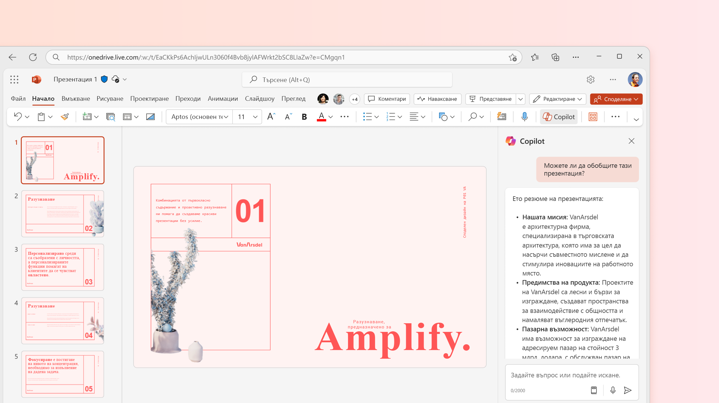Switch to Проектиране tab
Image resolution: width=719 pixels, height=403 pixels.
click(149, 99)
